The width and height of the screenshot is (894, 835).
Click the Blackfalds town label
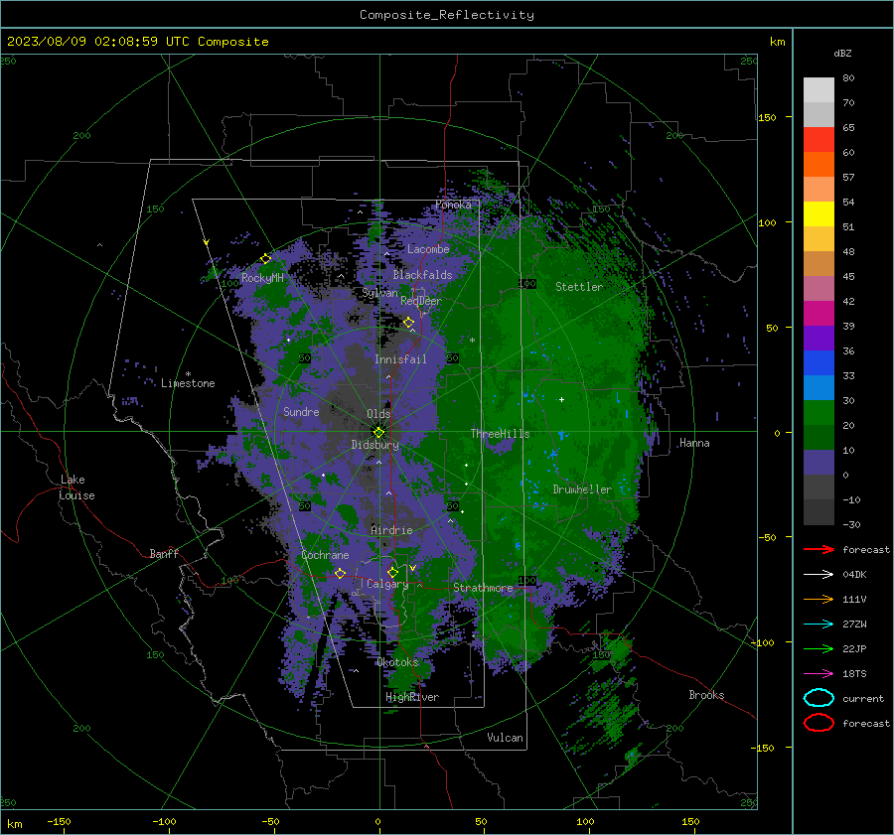click(x=422, y=275)
